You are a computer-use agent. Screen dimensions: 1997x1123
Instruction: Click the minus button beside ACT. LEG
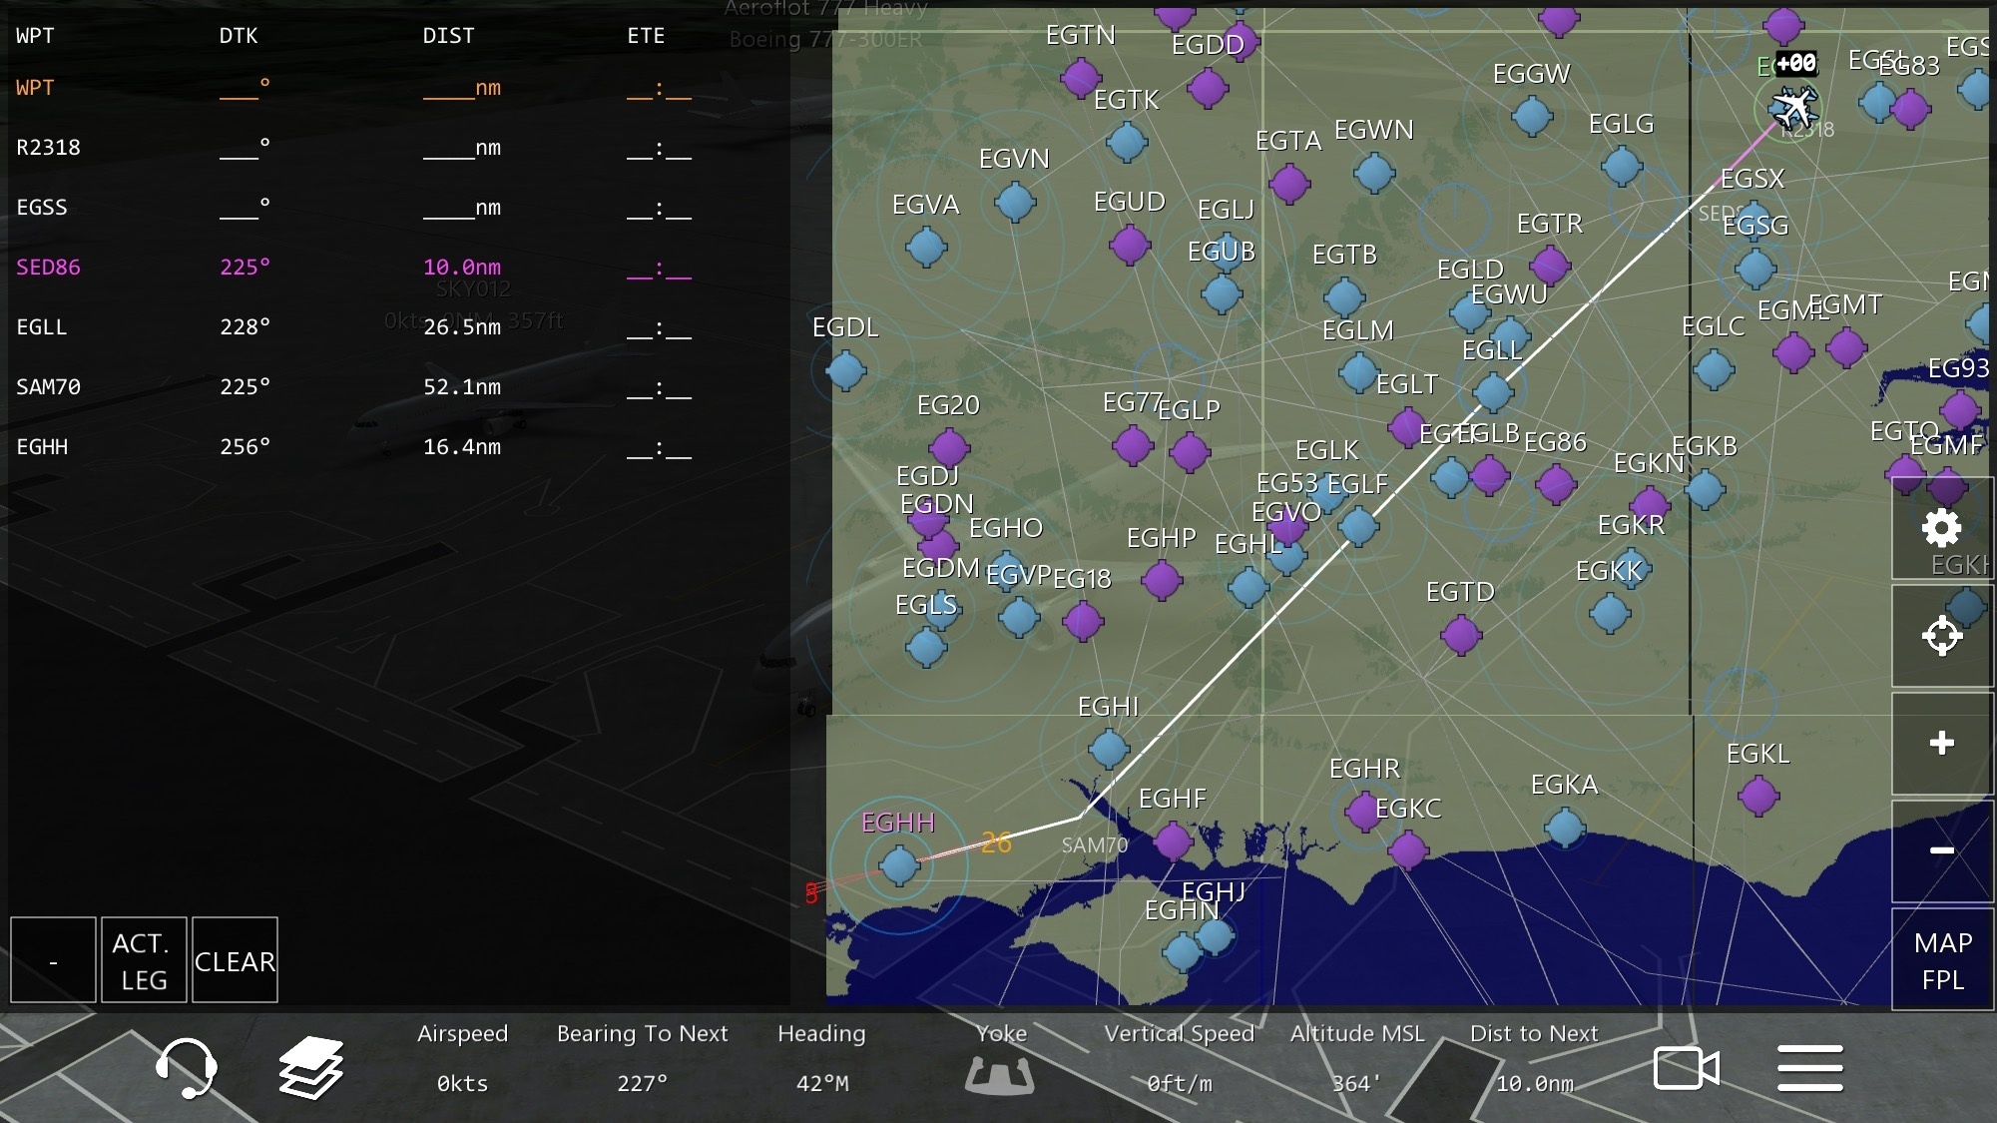(x=53, y=960)
